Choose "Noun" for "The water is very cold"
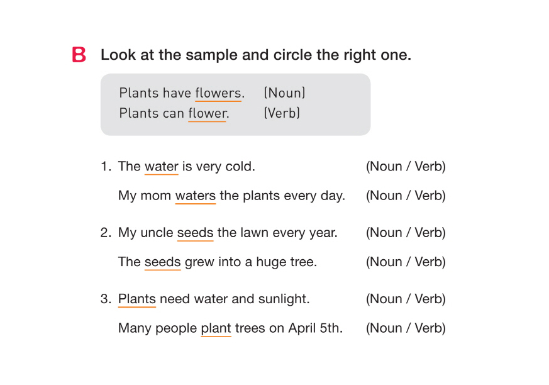549x385 pixels. [x=385, y=167]
